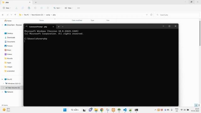Go back using the Explorer back arrow
Viewport: 201px width, 113px height.
[x=3, y=15]
